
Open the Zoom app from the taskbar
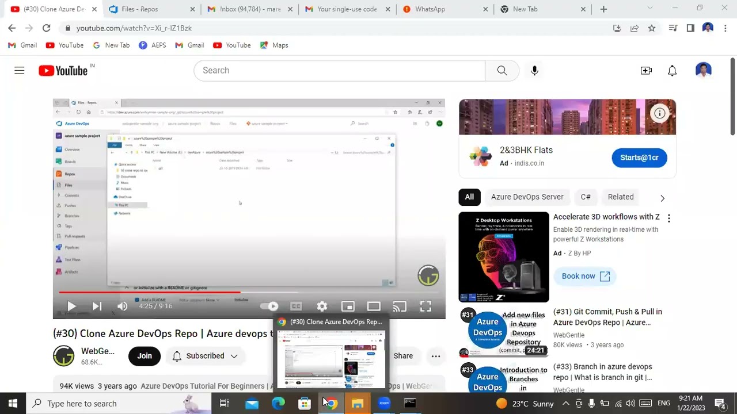coord(384,404)
